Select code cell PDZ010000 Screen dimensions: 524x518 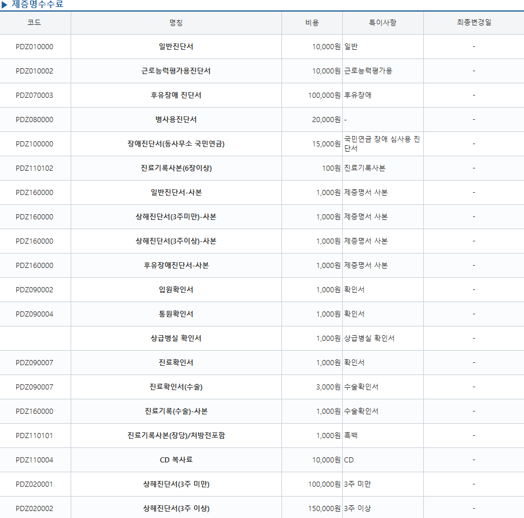34,47
